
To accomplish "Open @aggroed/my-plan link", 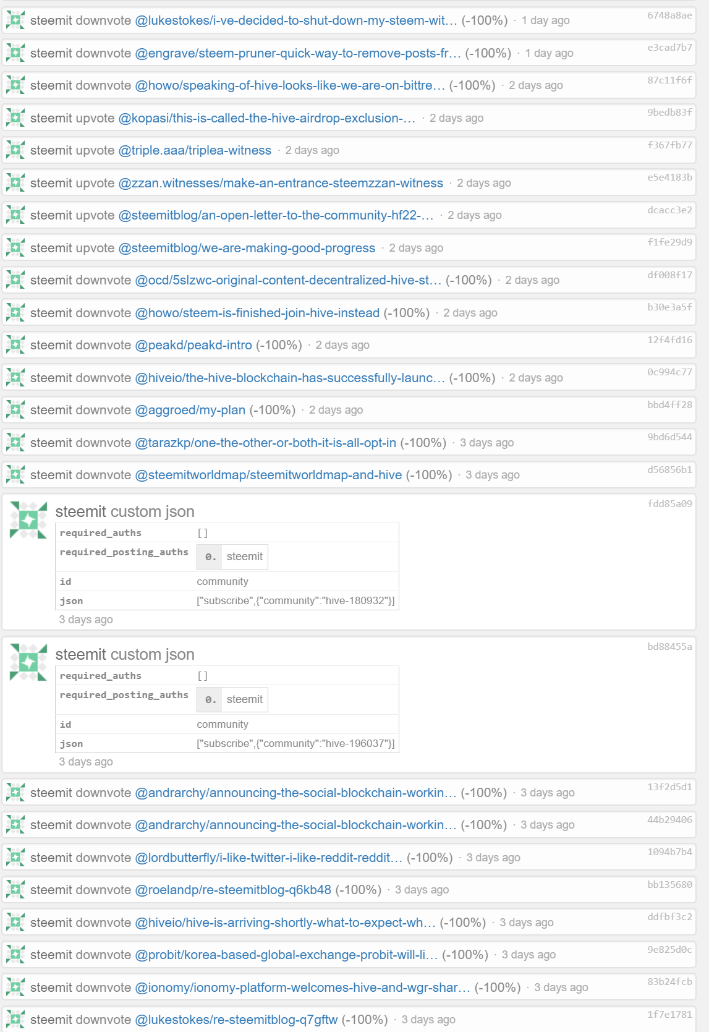I will coord(190,410).
